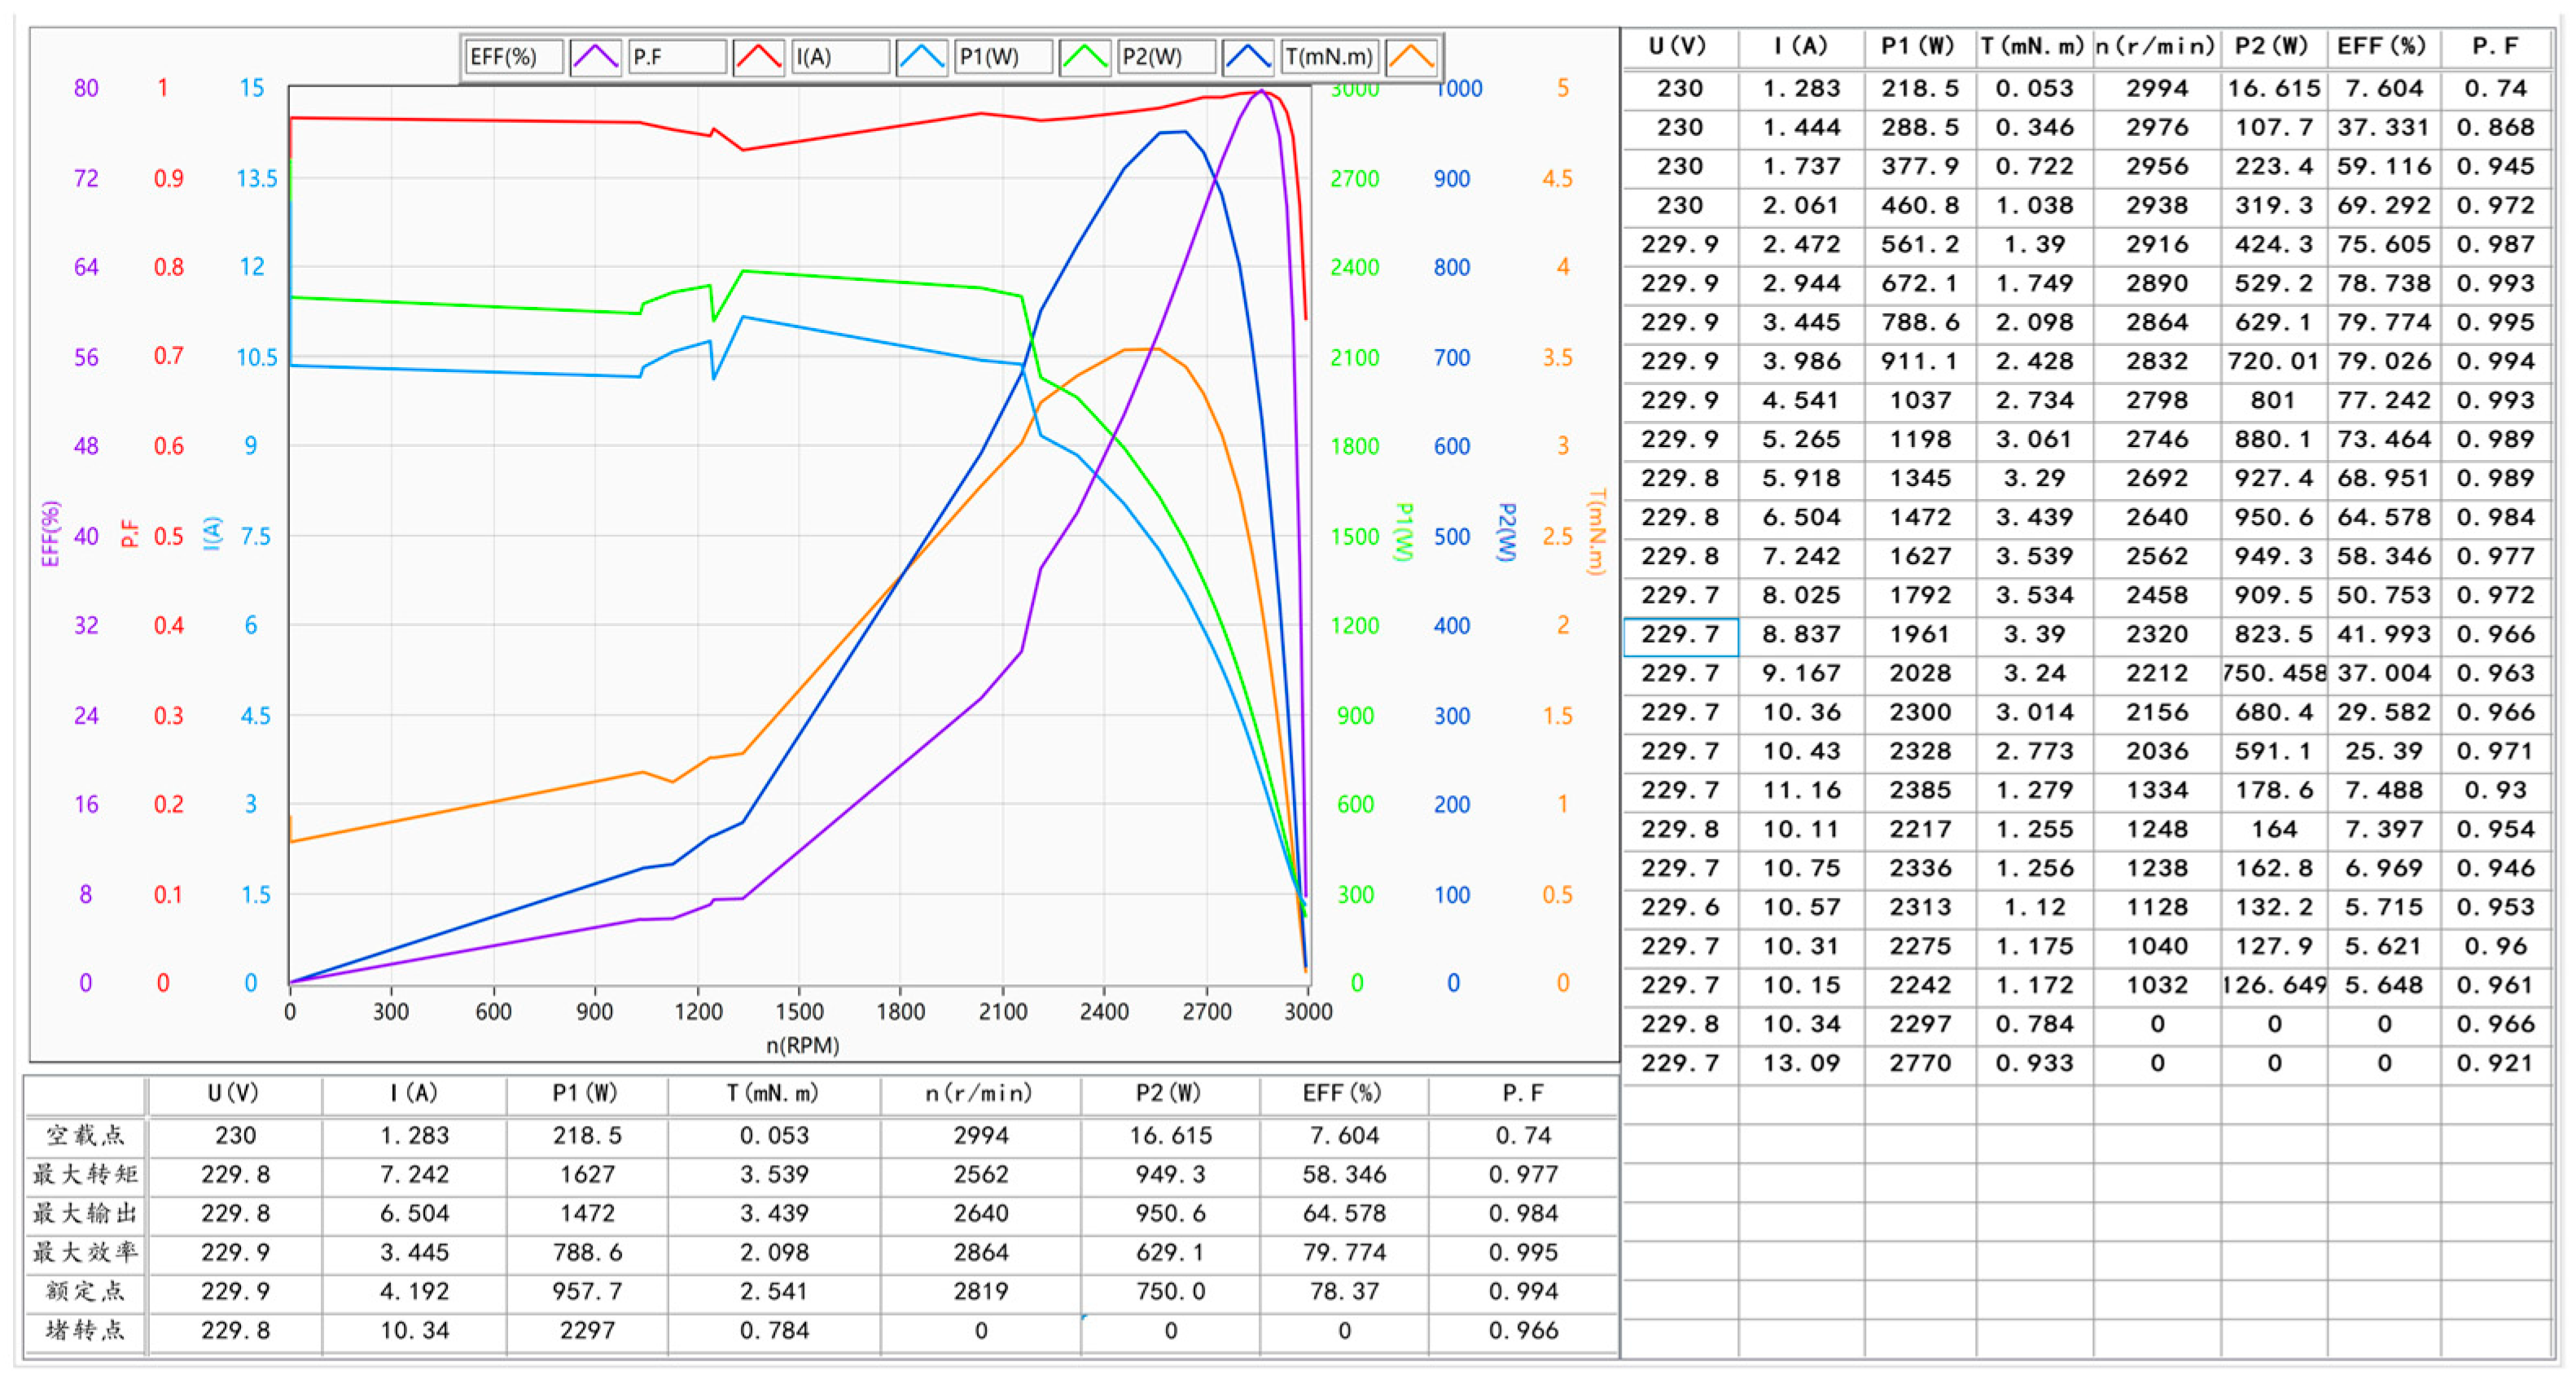Screen dimensions: 2576x1384
Task: Click the dark blue P2(W) legend line icon
Action: click(x=1248, y=57)
